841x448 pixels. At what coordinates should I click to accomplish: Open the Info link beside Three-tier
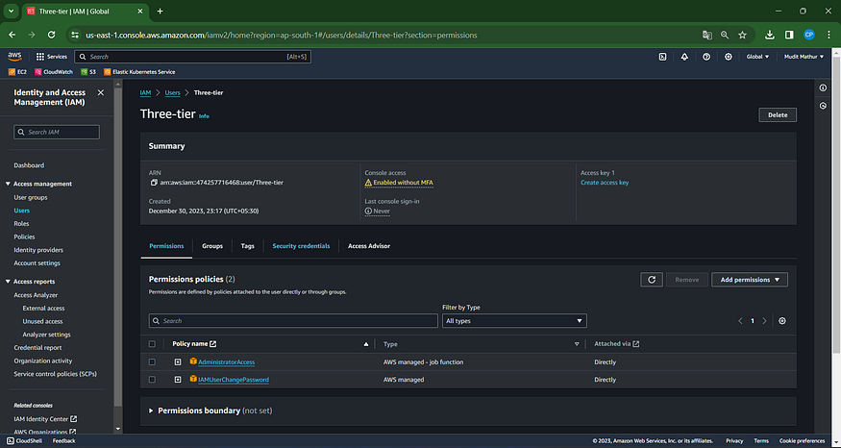tap(204, 116)
